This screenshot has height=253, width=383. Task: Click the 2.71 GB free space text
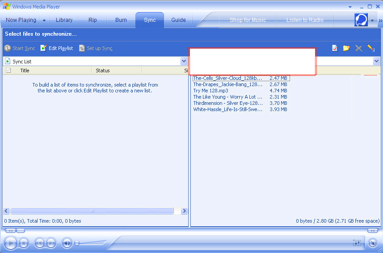tap(357, 221)
